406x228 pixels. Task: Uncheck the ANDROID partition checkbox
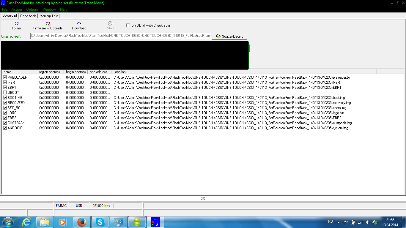click(x=5, y=128)
